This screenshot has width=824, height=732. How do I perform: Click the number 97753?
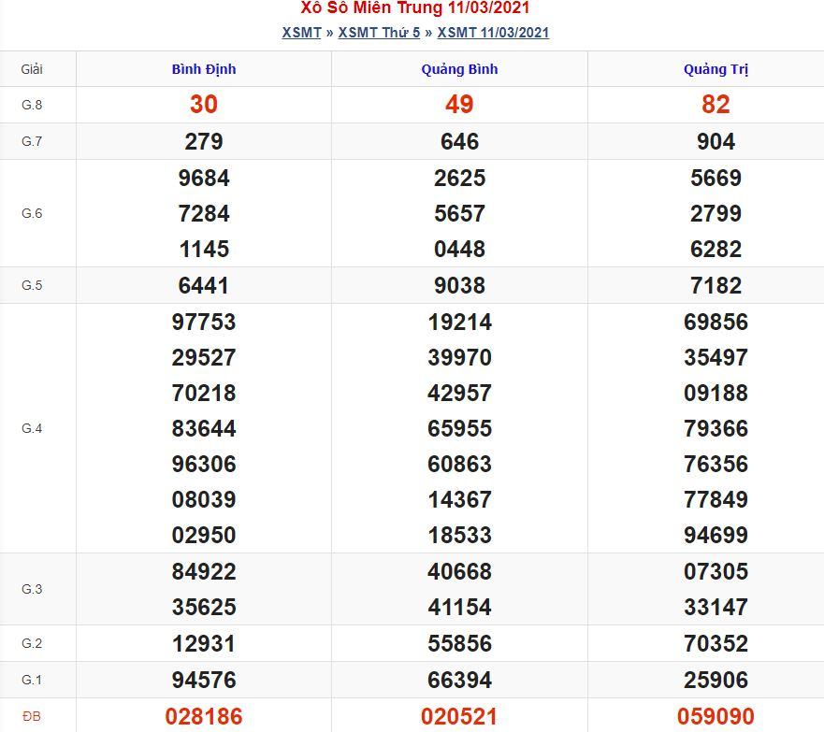click(204, 322)
